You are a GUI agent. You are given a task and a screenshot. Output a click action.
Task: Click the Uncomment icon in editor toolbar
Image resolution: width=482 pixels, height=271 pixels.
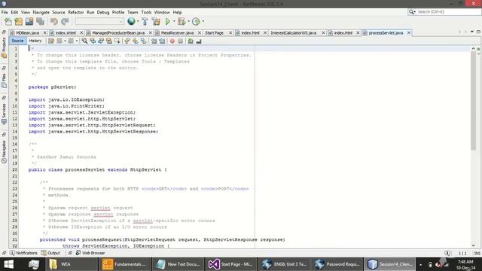199,41
